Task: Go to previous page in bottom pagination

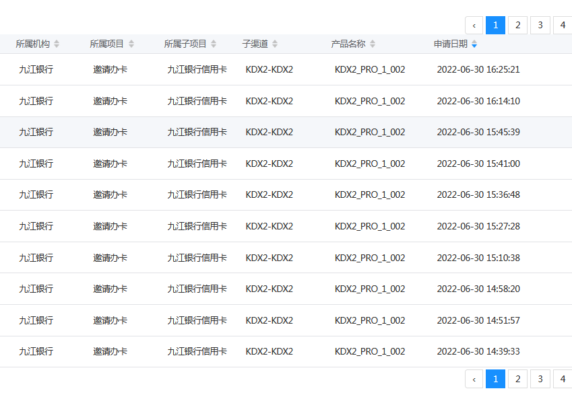Action: 474,379
